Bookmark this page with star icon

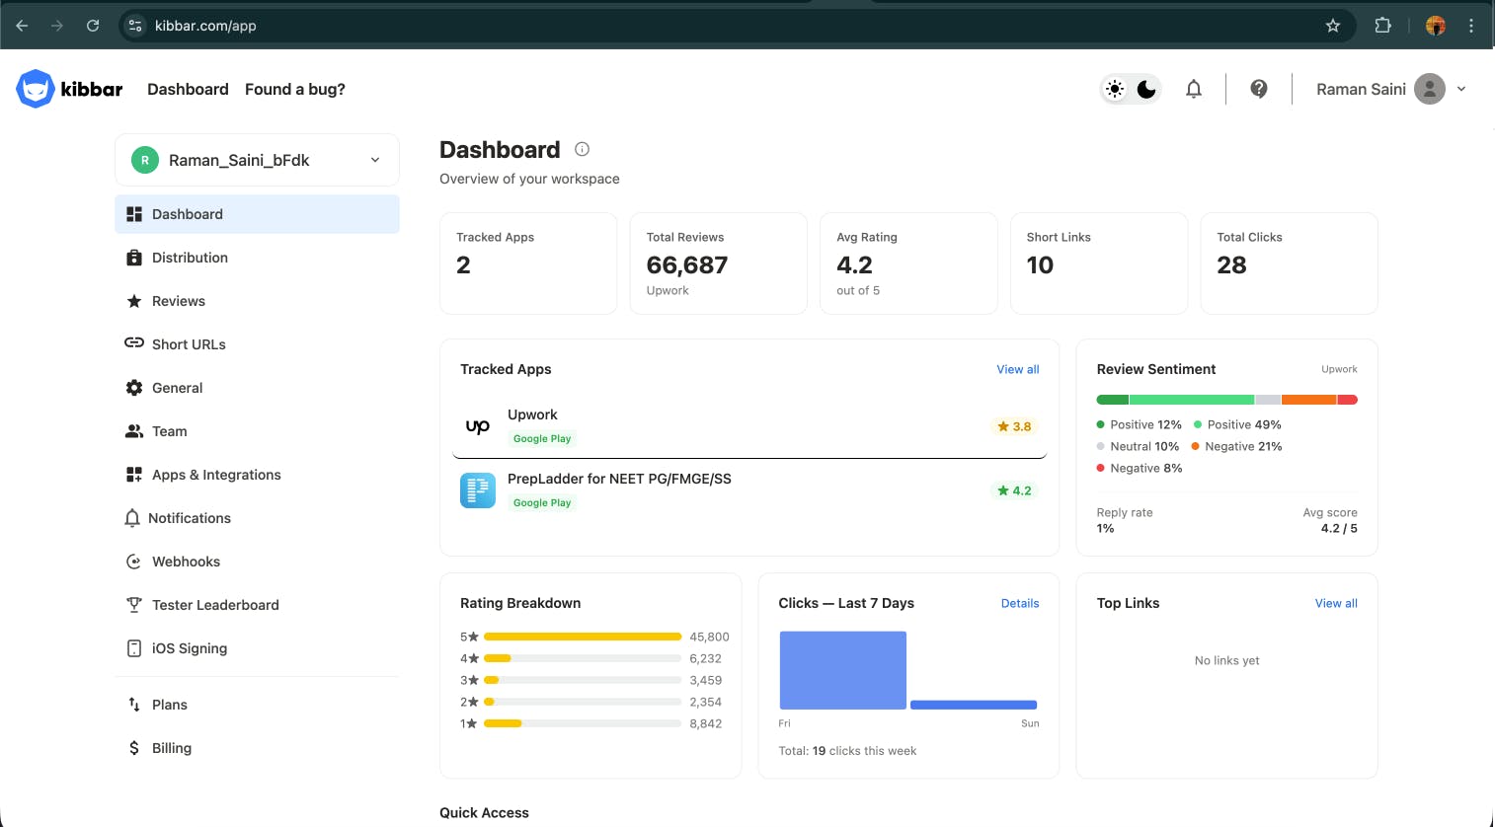pos(1333,26)
